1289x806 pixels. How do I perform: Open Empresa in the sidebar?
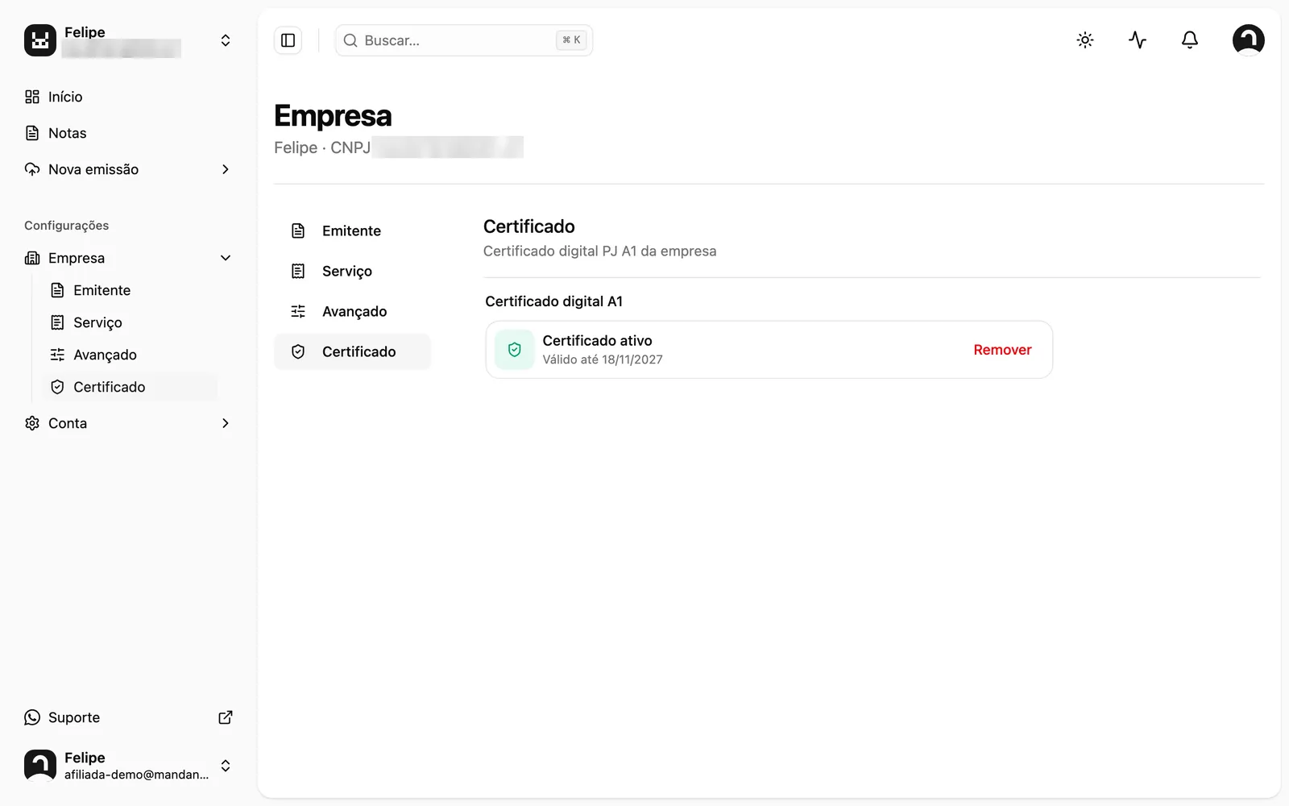coord(77,258)
